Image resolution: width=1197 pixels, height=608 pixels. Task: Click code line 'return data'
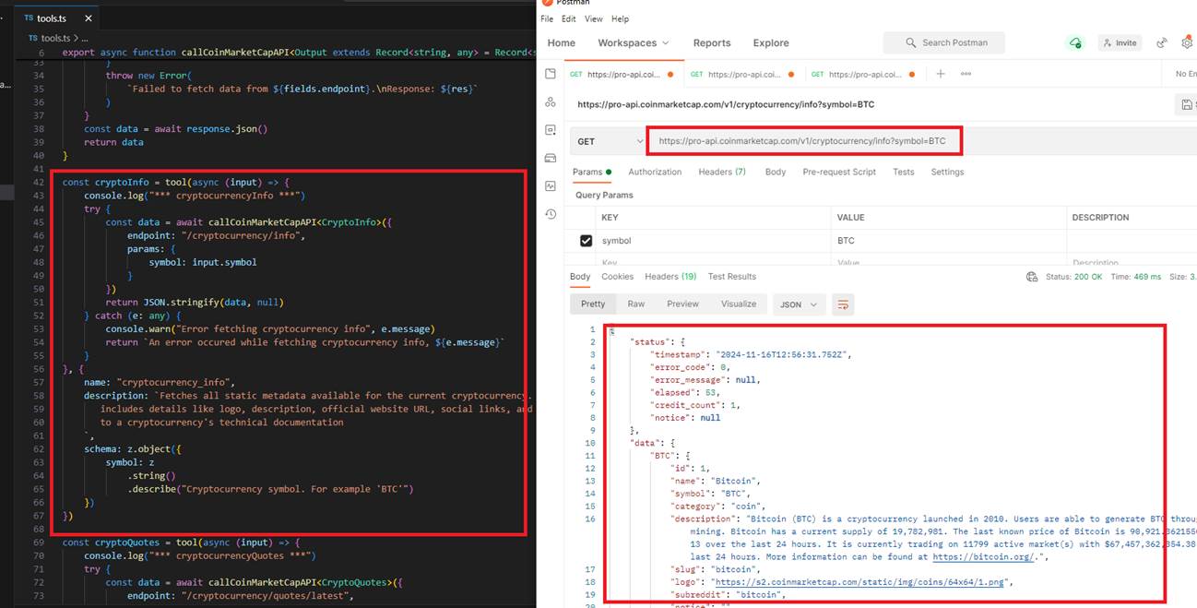(113, 142)
